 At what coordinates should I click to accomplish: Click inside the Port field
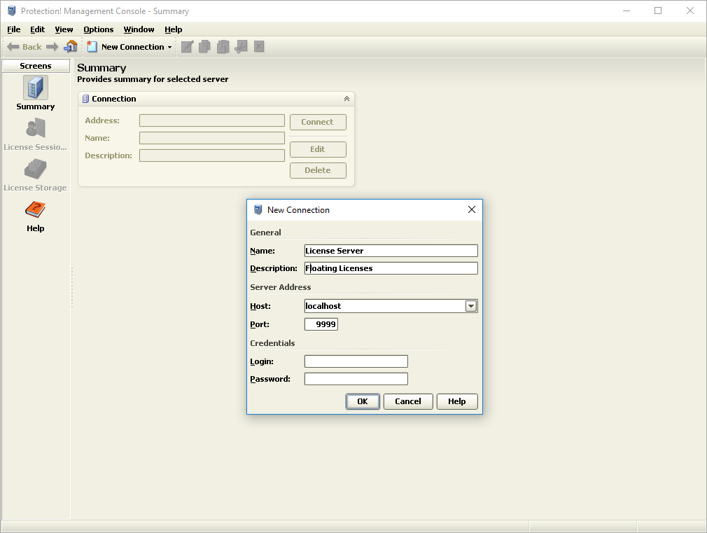(321, 324)
